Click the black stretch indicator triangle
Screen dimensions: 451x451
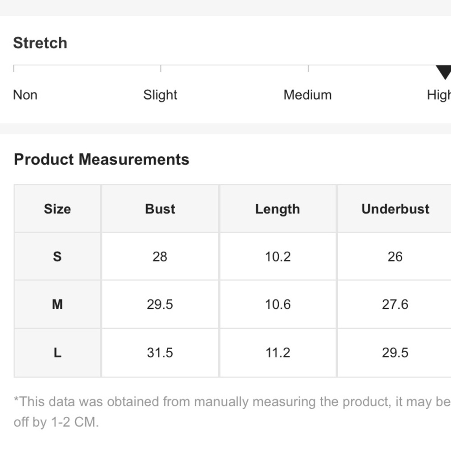[x=444, y=72]
